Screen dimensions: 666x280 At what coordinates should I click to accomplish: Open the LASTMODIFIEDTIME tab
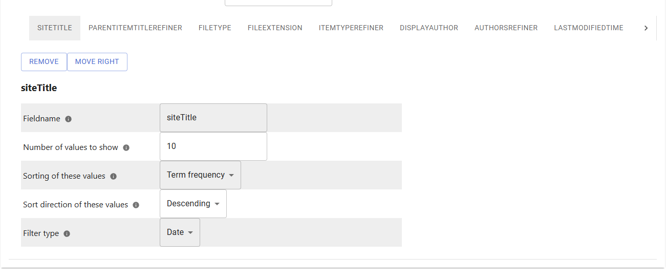click(589, 28)
